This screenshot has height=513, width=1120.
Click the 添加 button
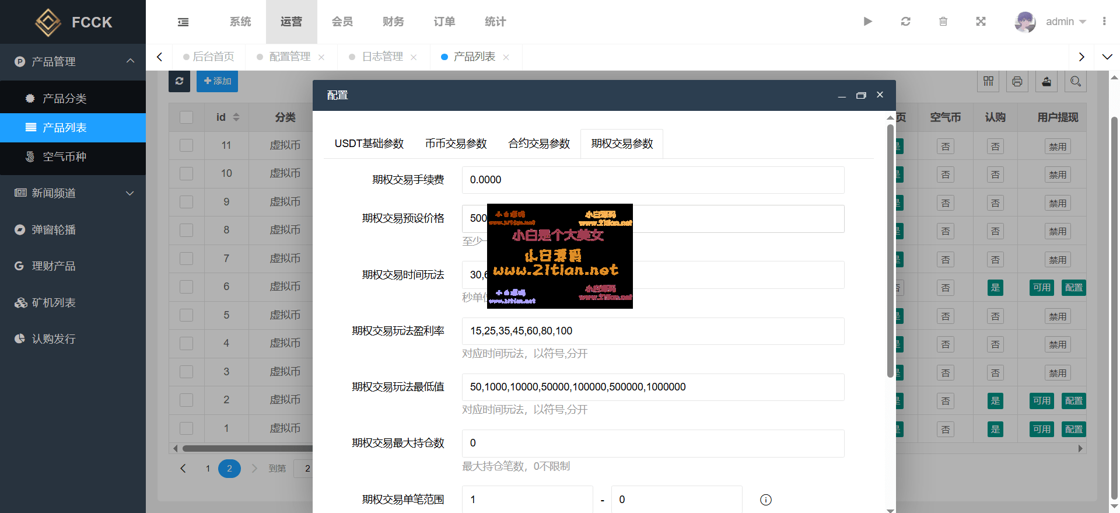click(217, 81)
